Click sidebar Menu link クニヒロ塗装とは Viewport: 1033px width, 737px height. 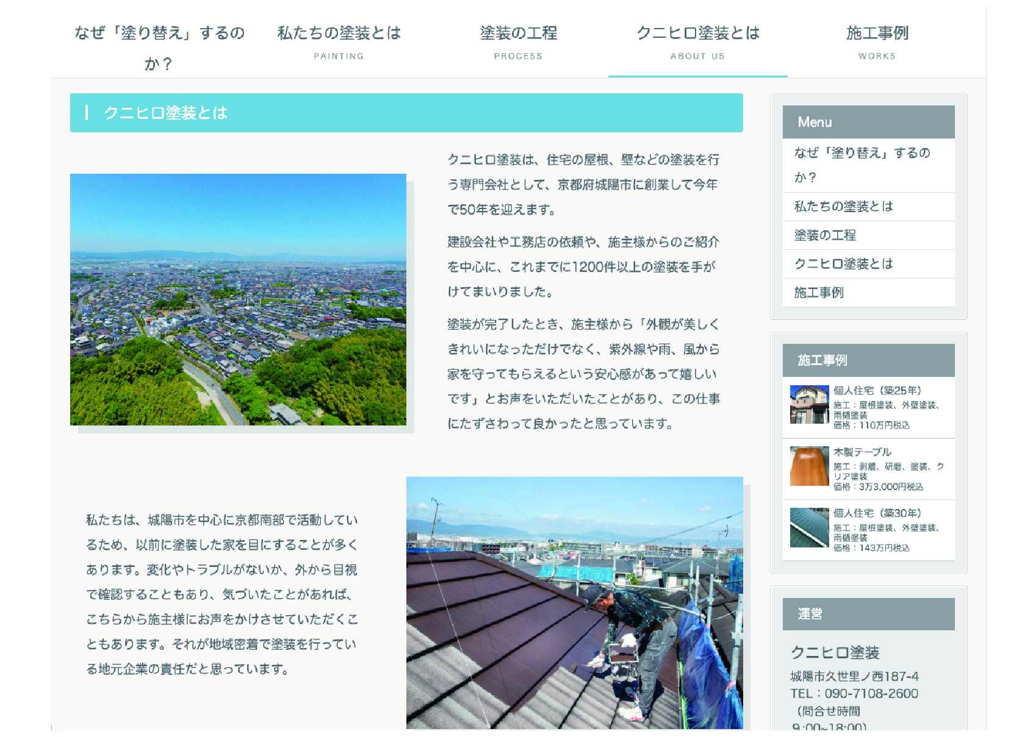tap(843, 264)
